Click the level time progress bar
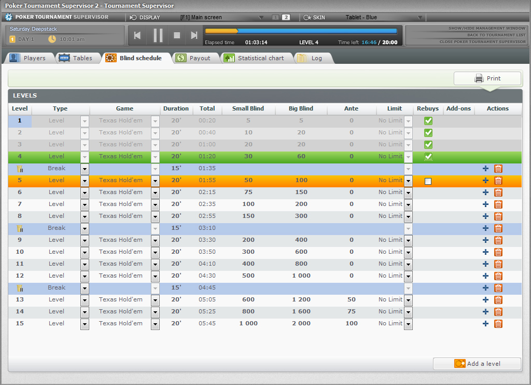Screen dimensions: 531x385 click(x=301, y=31)
